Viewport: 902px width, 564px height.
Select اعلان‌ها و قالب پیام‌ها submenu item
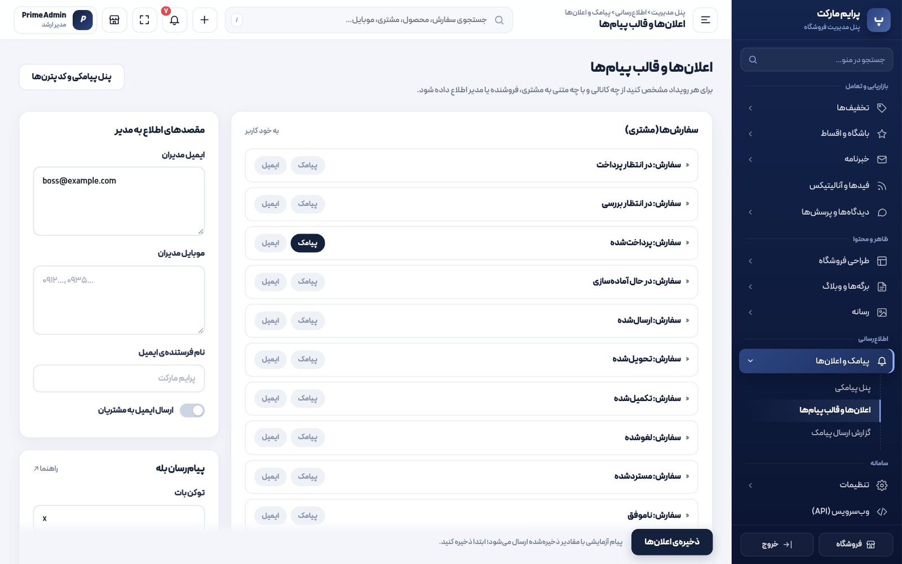point(835,410)
